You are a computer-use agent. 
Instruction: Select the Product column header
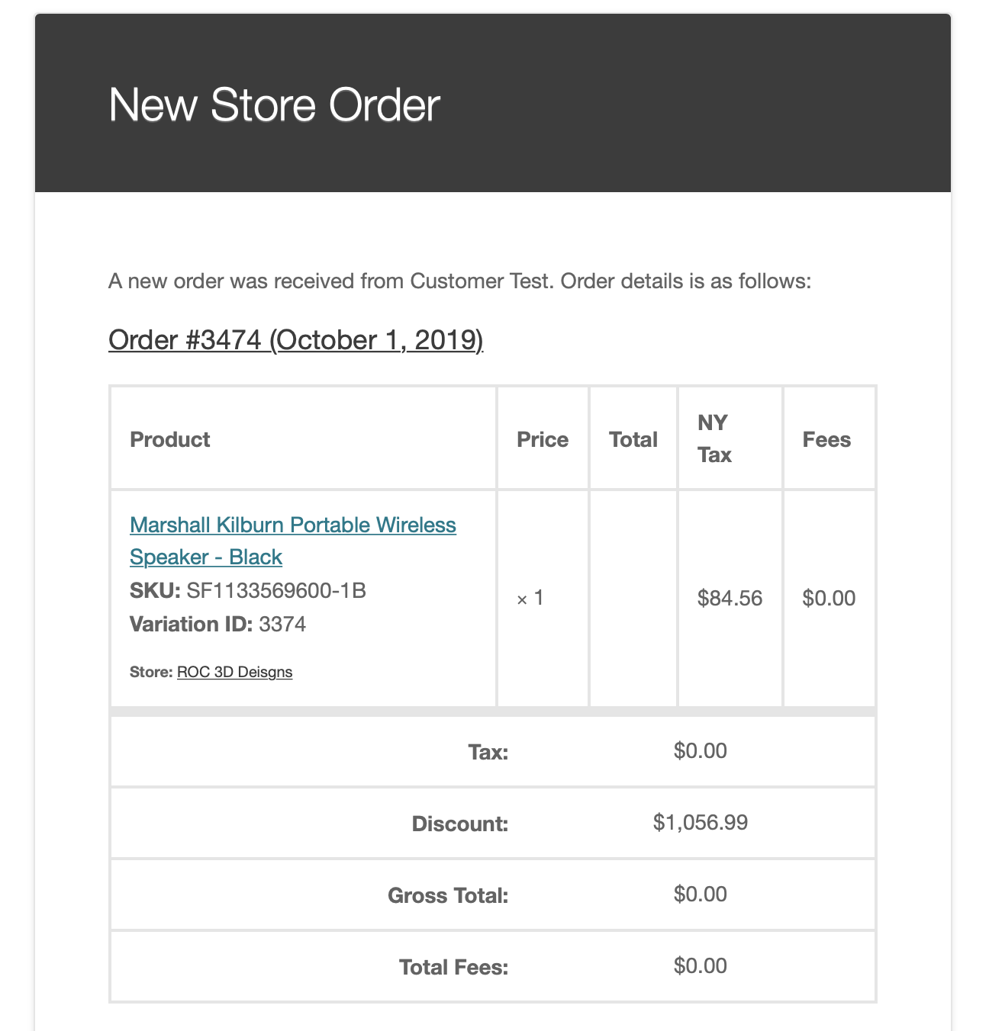click(170, 439)
